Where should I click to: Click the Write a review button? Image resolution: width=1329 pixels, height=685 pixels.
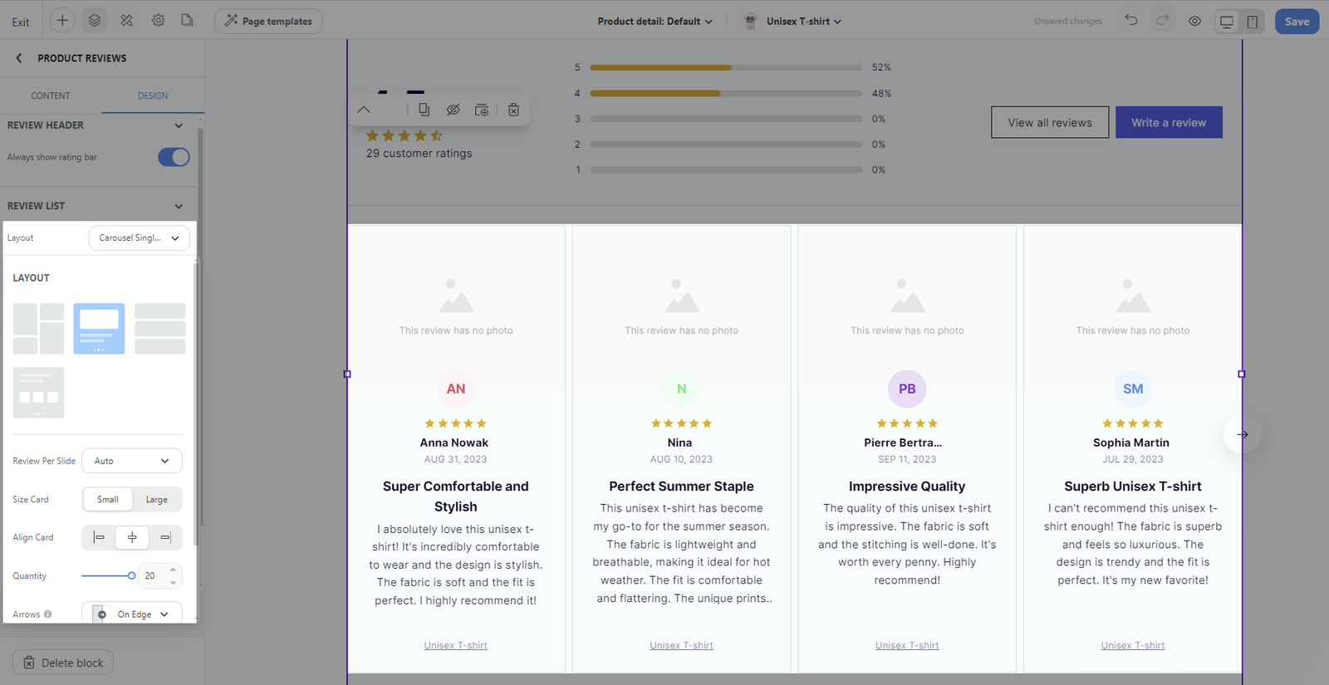tap(1168, 122)
